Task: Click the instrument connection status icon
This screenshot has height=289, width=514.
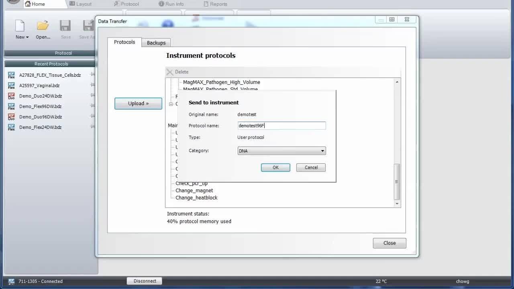Action: point(11,281)
